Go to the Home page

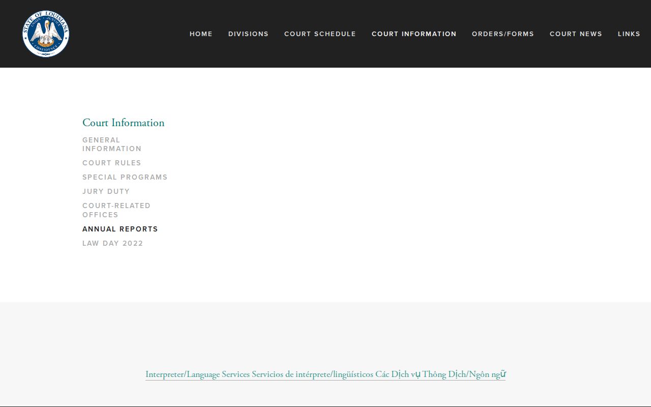[x=201, y=34]
